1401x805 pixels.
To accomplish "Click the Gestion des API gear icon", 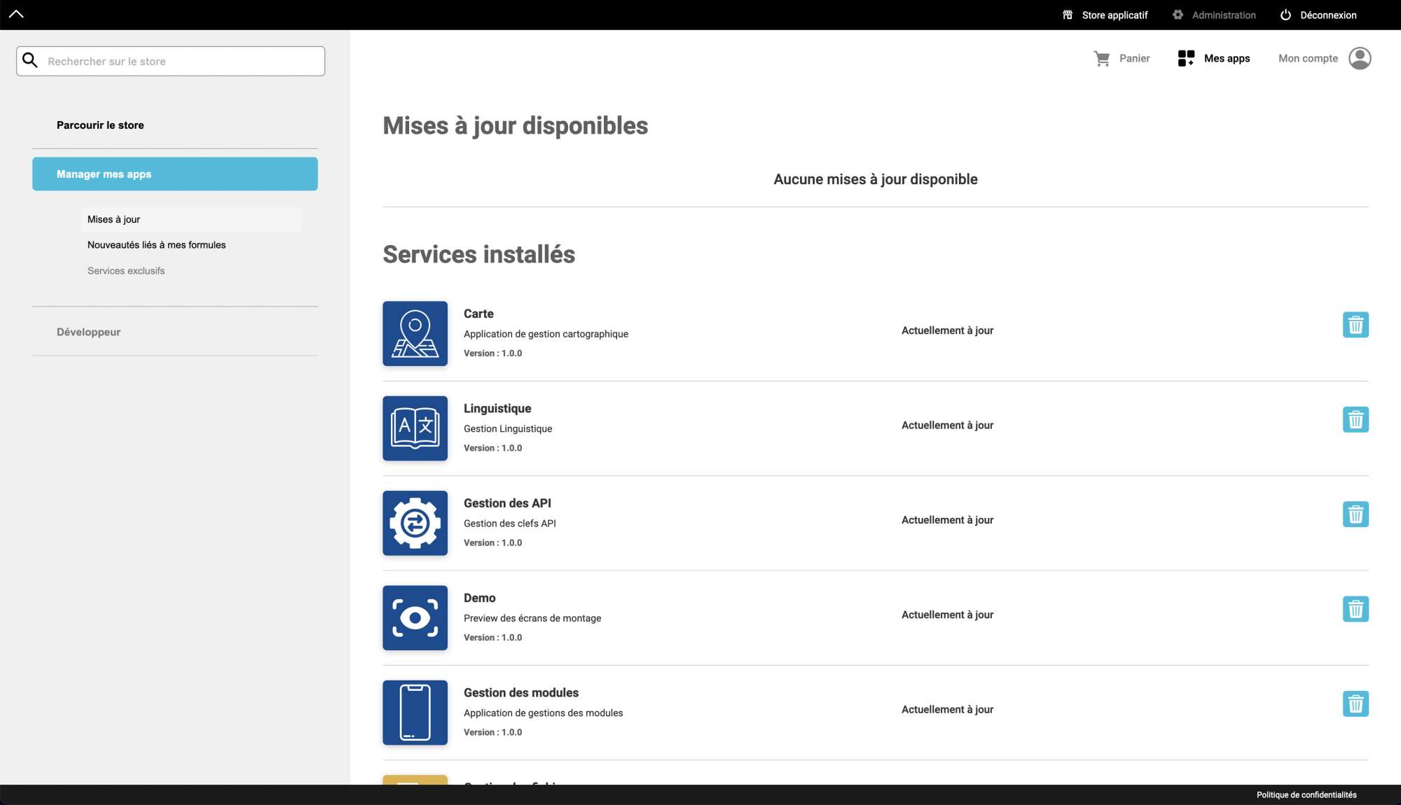I will (x=415, y=523).
